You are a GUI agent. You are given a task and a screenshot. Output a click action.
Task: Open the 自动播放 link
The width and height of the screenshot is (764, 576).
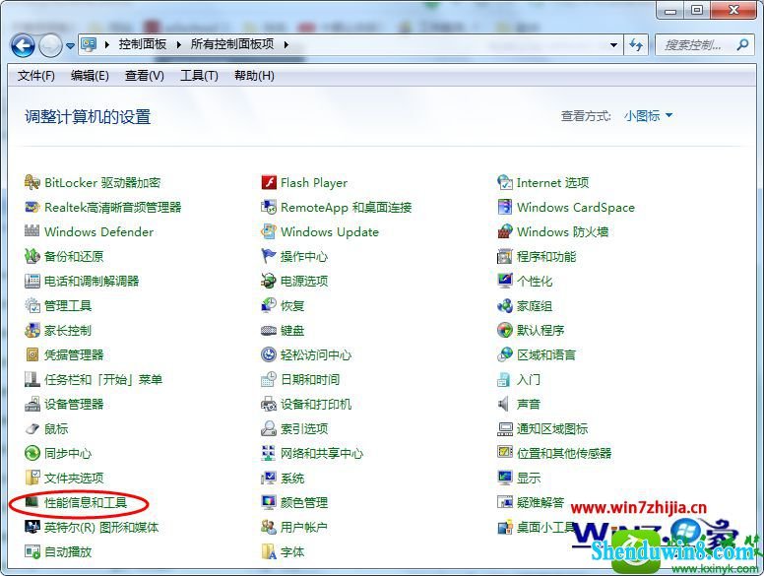pos(68,551)
